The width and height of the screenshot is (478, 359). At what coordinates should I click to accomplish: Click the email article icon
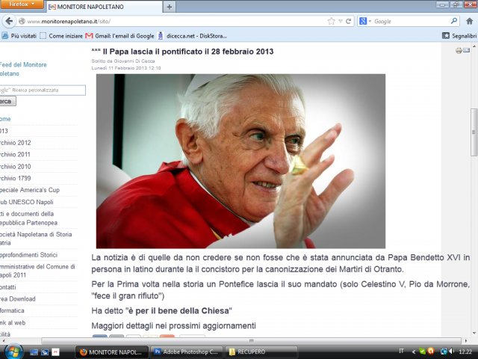coord(466,50)
